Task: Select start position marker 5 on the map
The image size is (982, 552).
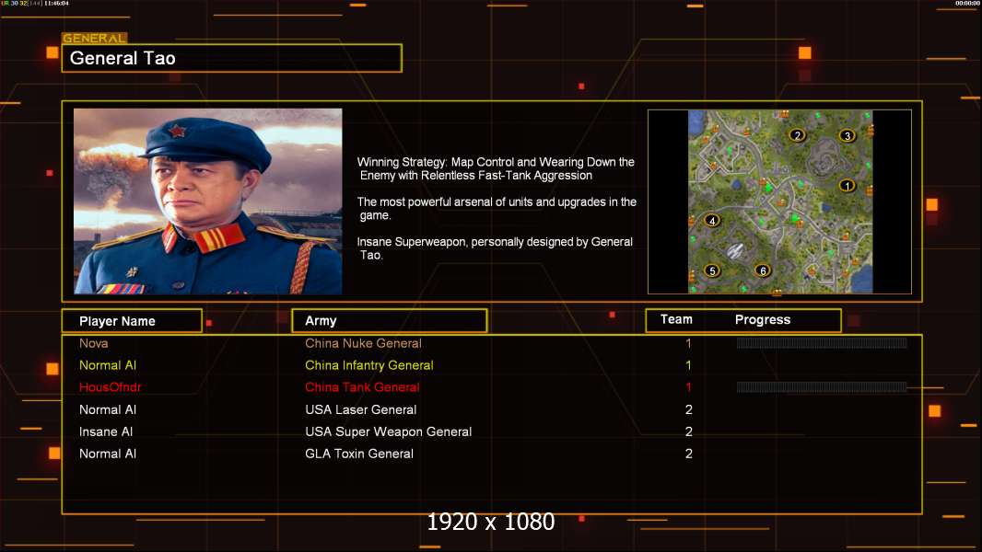Action: click(x=712, y=270)
